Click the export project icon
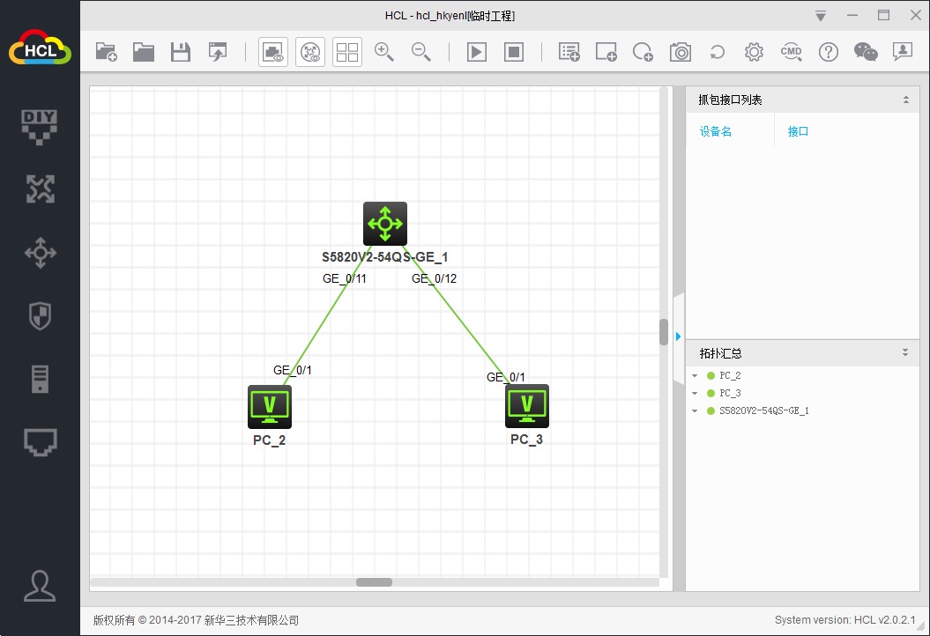Screen dimensions: 930x636 point(218,52)
